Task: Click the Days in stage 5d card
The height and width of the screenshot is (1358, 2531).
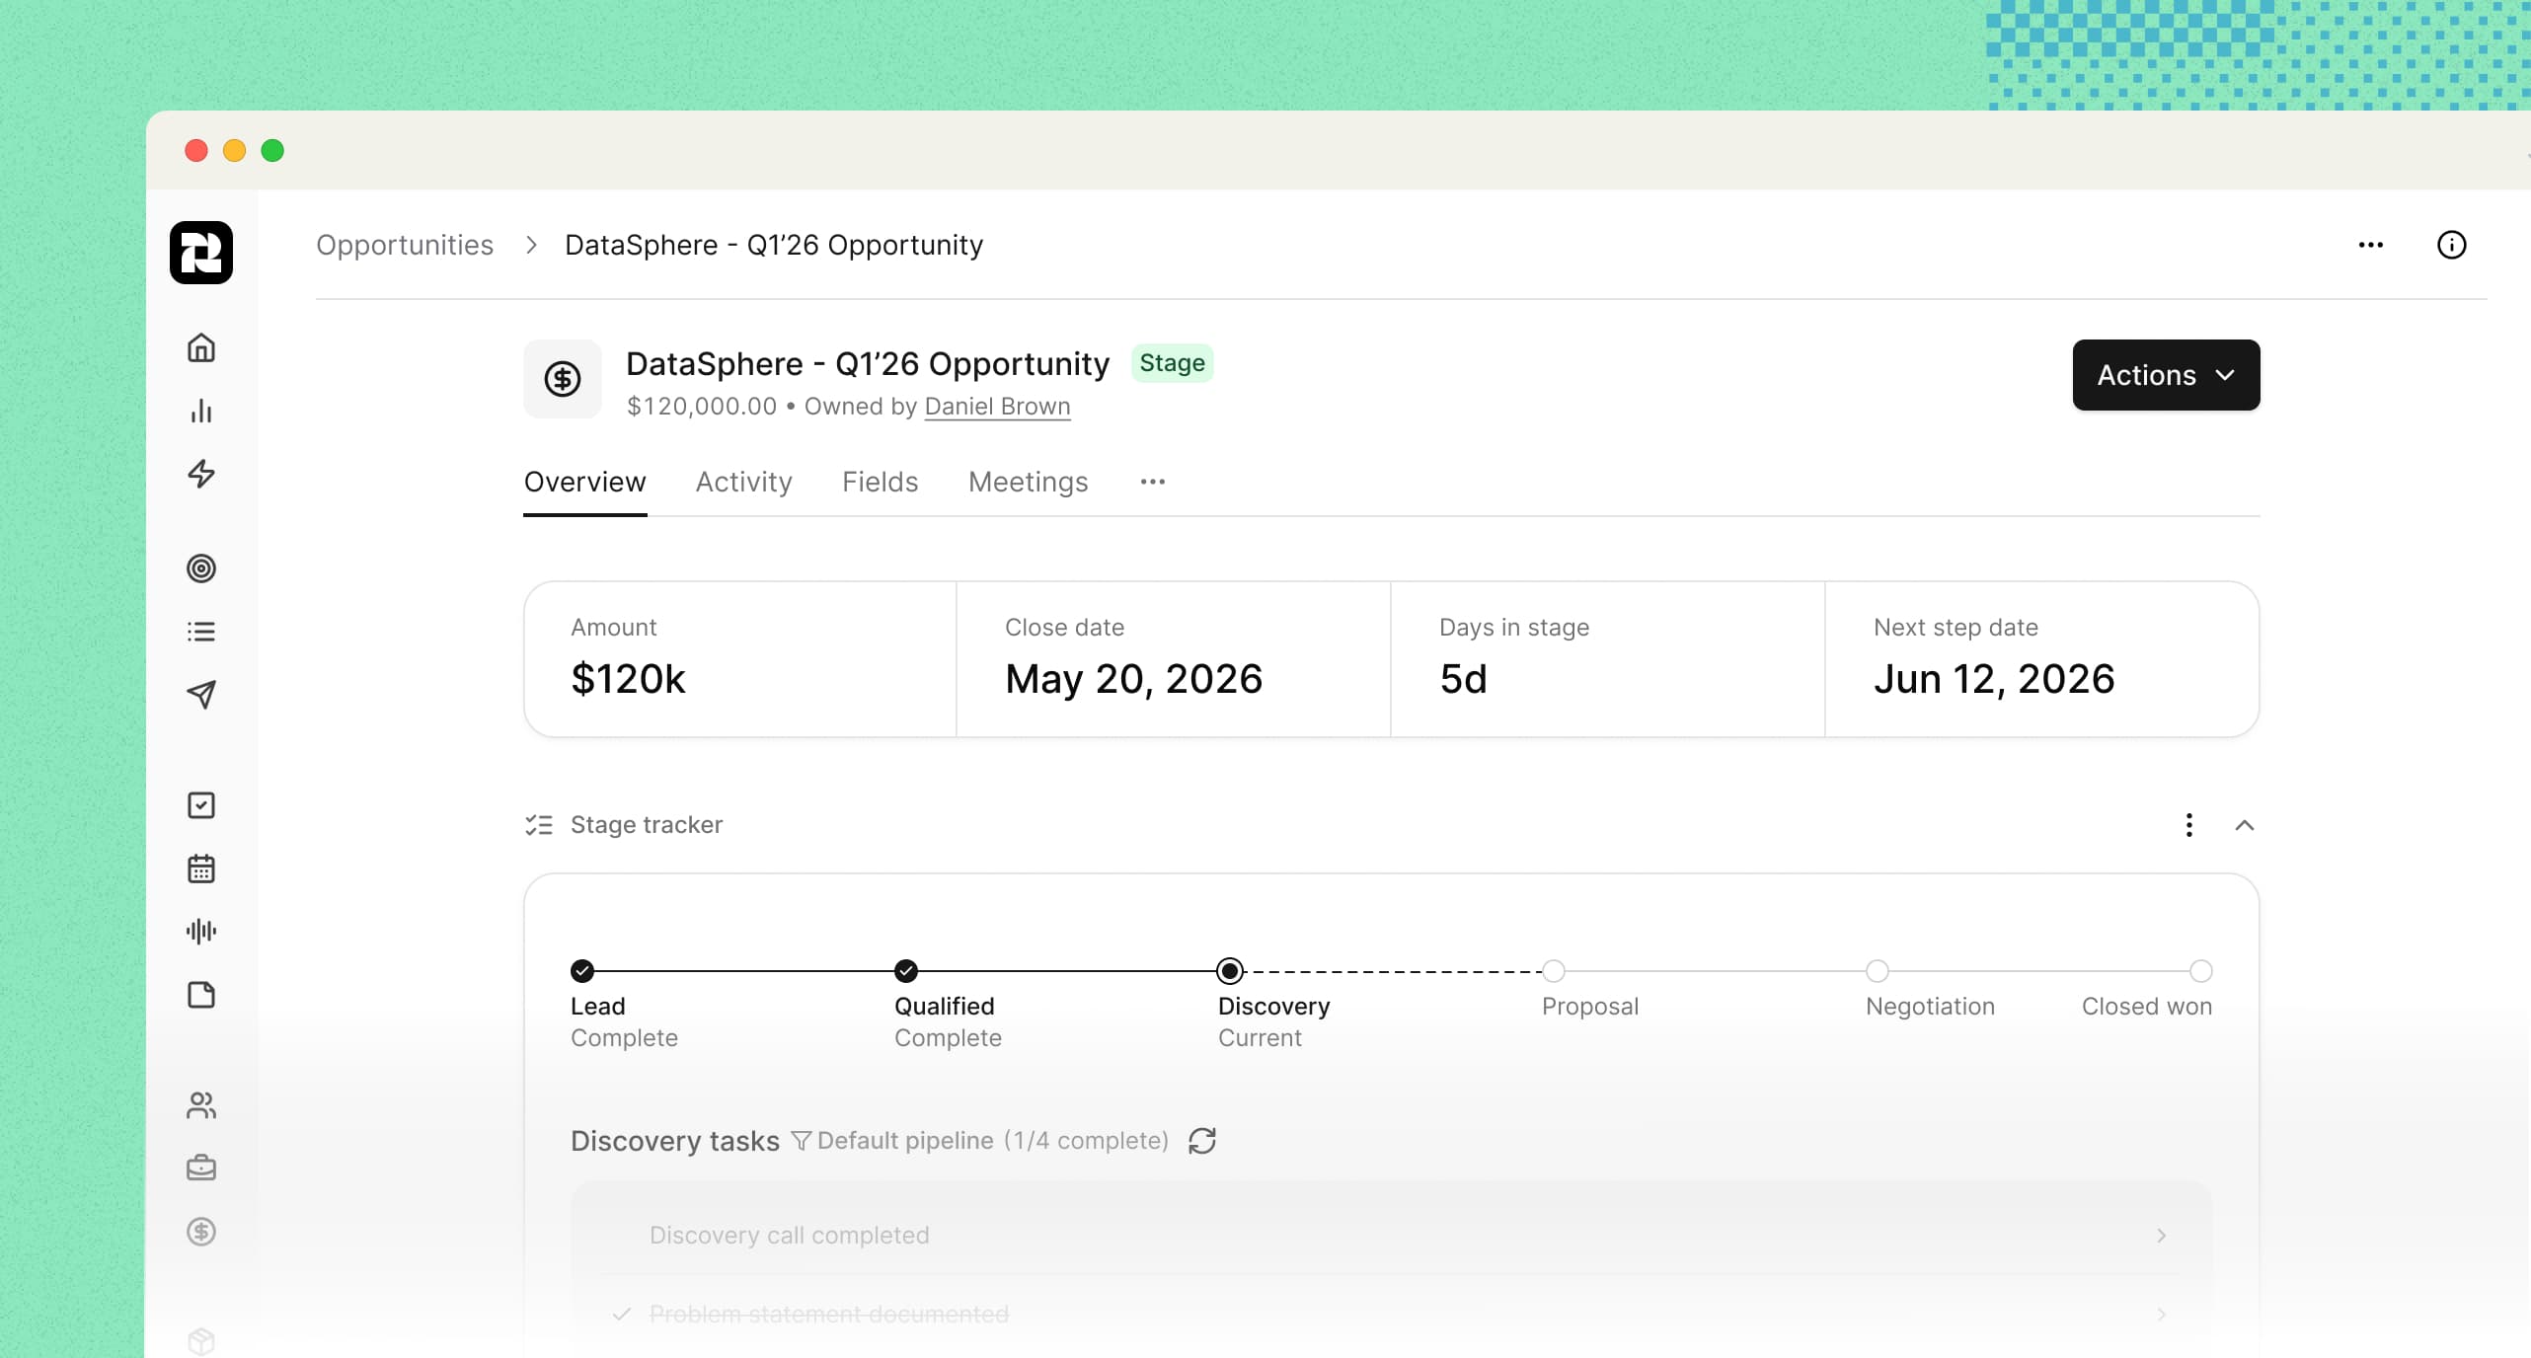Action: pos(1608,659)
